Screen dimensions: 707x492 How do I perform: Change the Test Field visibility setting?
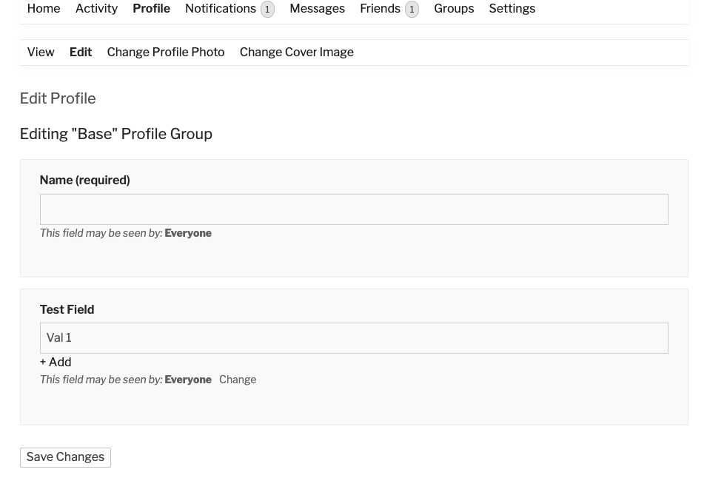(x=238, y=380)
